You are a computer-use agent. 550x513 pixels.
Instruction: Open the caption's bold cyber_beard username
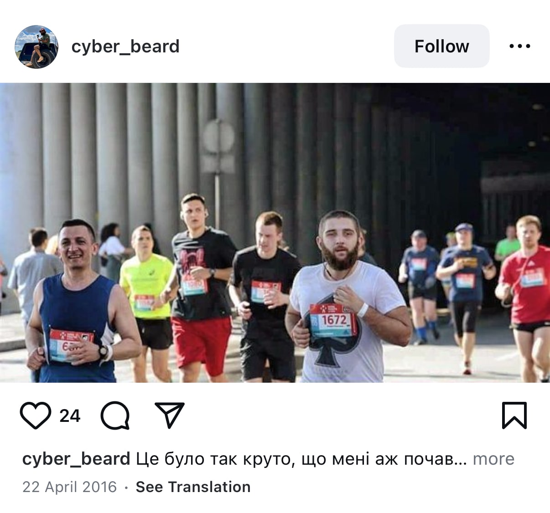tap(76, 459)
